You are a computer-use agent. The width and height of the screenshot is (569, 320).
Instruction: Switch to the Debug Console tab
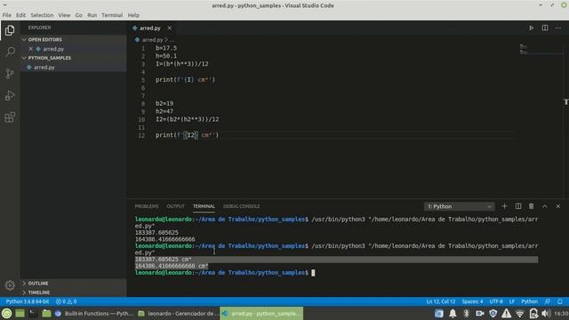(x=241, y=206)
